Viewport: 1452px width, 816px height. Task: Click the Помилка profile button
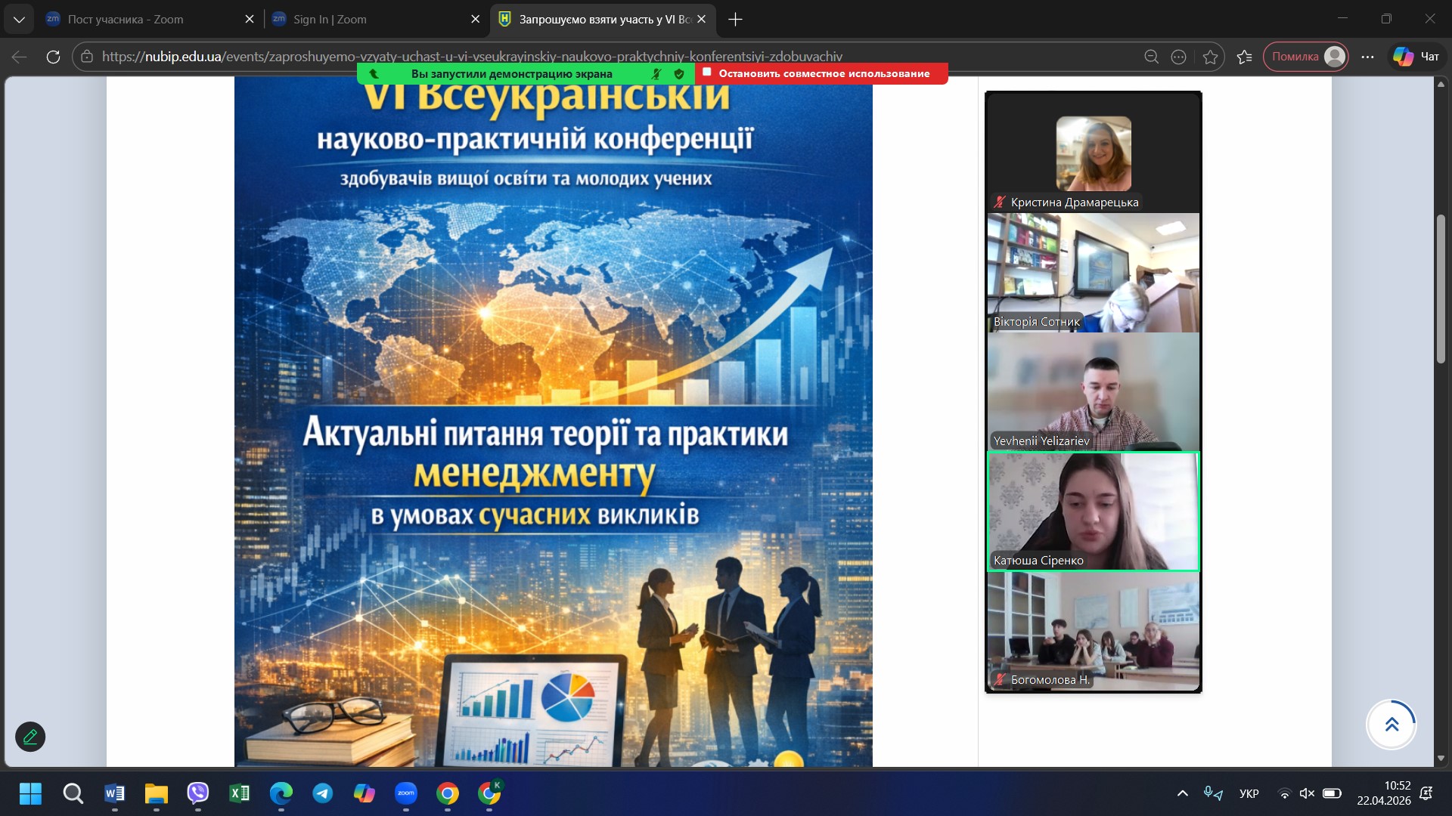(1306, 57)
